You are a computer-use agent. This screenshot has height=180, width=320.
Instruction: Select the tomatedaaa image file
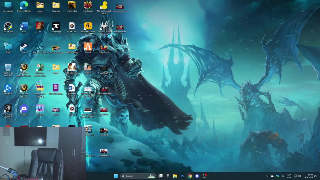(88, 7)
